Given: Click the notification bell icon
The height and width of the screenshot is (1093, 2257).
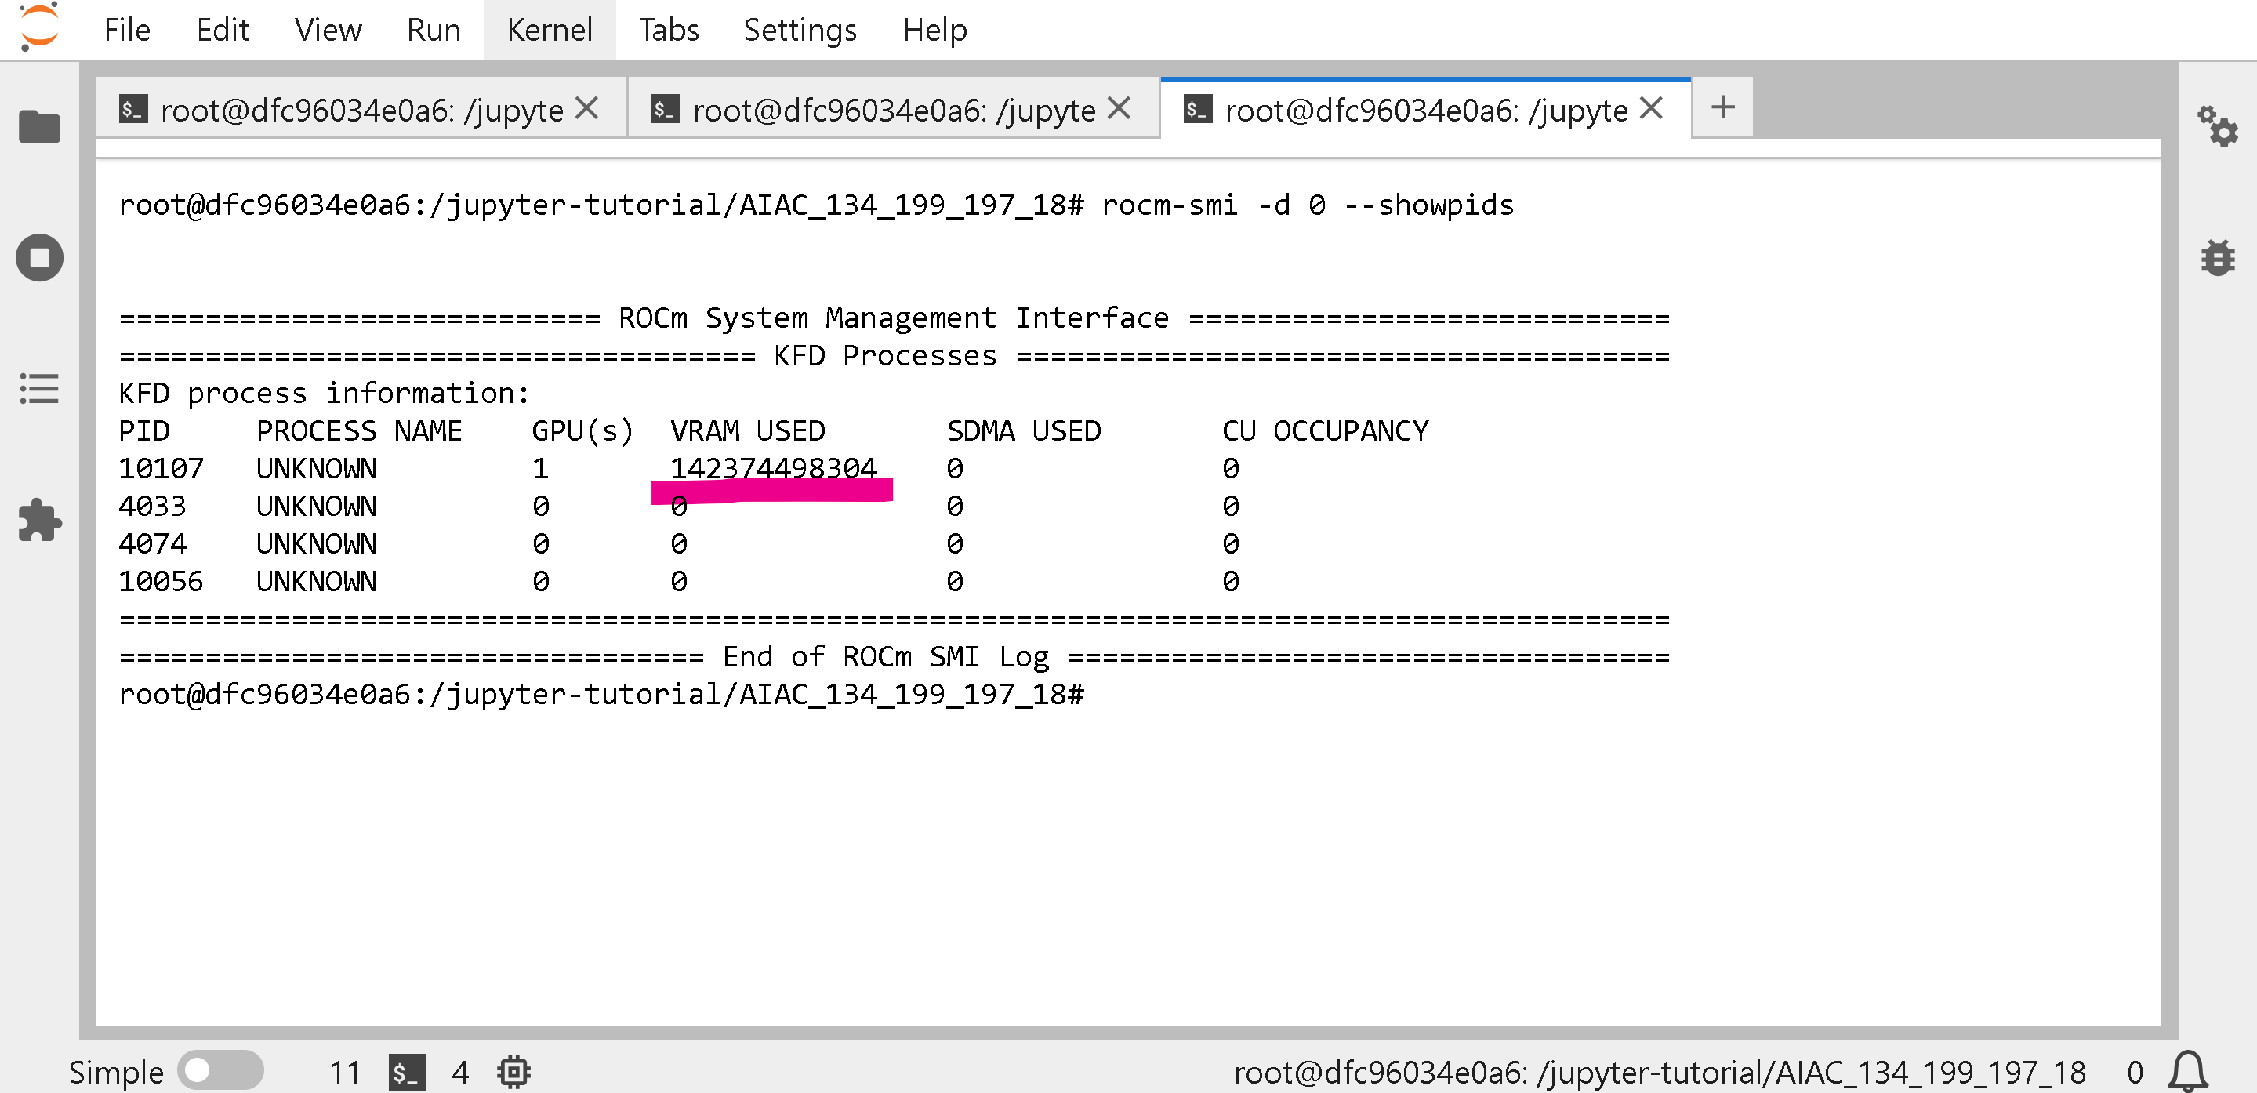Looking at the screenshot, I should point(2188,1071).
